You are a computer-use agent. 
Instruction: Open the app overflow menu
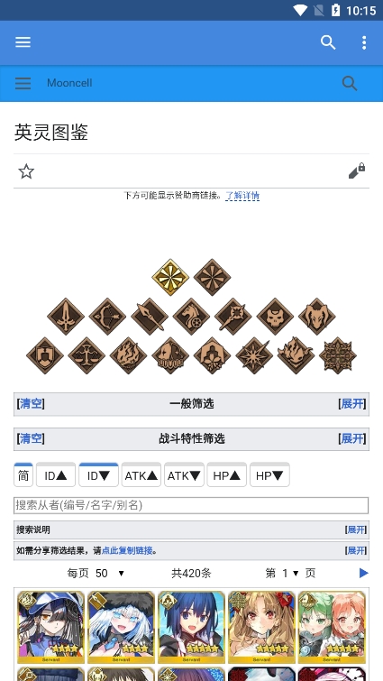pos(364,42)
